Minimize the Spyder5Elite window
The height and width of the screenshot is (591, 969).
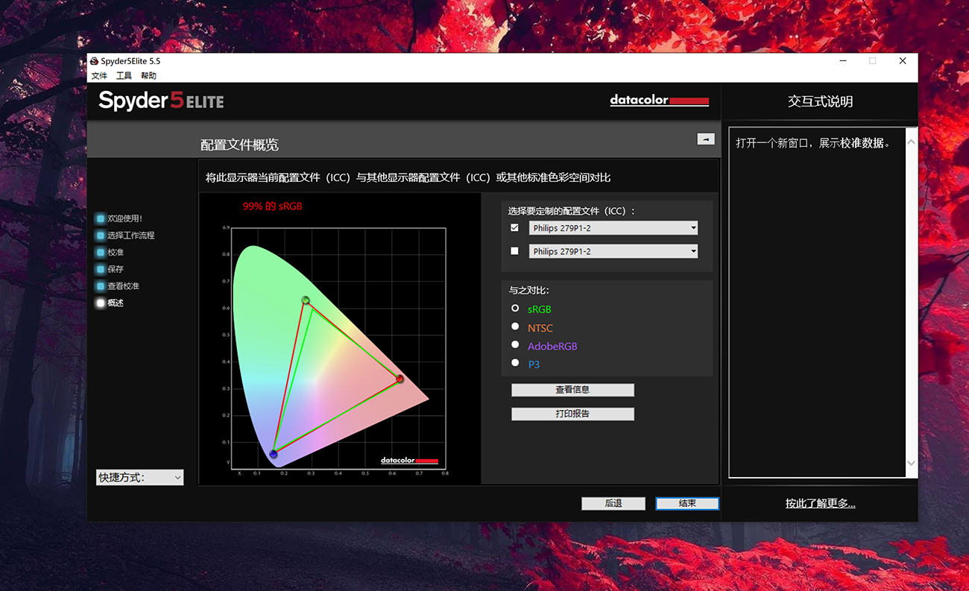pyautogui.click(x=842, y=61)
